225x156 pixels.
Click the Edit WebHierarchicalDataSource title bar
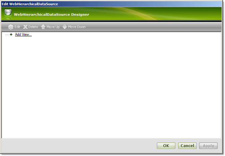coord(111,4)
